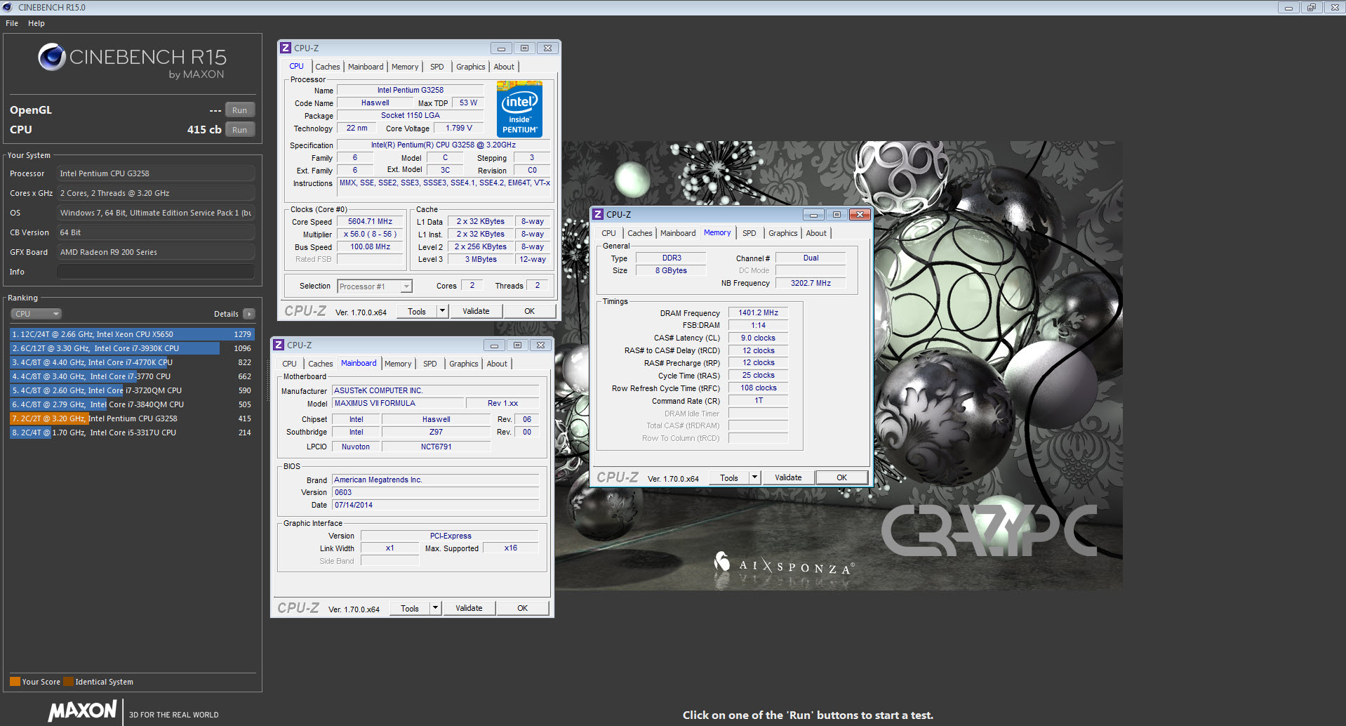Click Core Speed value 5604.71 MHz
Viewport: 1346px width, 726px height.
[x=370, y=221]
